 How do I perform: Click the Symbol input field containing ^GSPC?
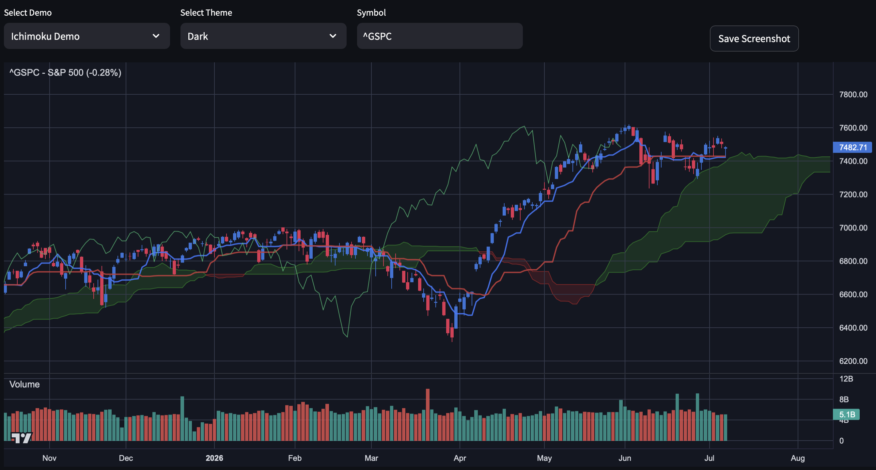pos(440,36)
